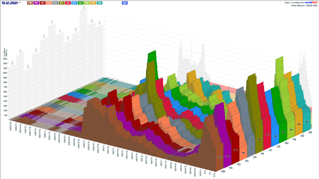Image resolution: width=319 pixels, height=179 pixels.
Task: Switch the 3D view mode button
Action: 125,3
